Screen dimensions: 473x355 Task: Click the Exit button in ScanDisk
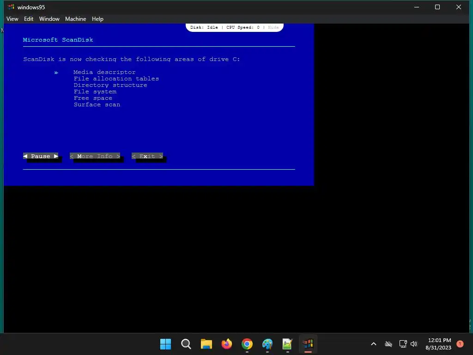pyautogui.click(x=147, y=156)
